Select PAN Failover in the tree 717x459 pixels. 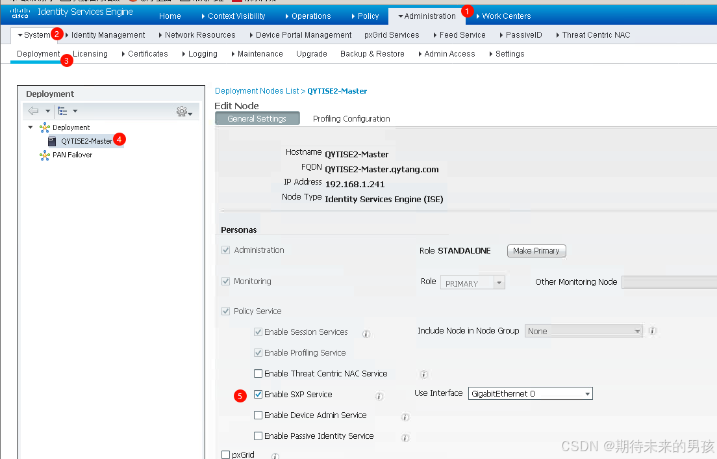point(72,155)
